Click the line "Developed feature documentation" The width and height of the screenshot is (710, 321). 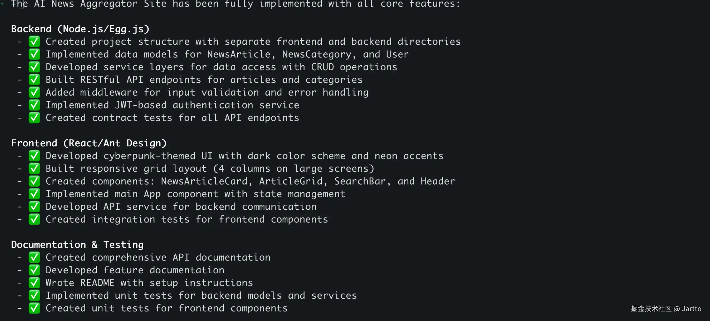tap(135, 270)
